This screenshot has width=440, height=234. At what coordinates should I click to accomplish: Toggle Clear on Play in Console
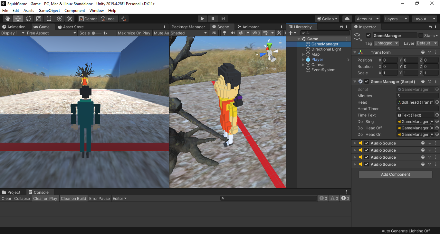point(45,198)
